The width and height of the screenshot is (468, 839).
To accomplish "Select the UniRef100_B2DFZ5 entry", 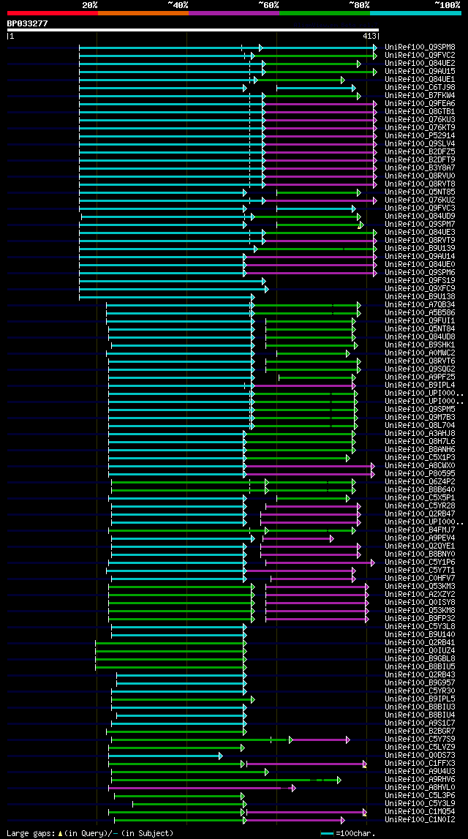I will pyautogui.click(x=420, y=151).
